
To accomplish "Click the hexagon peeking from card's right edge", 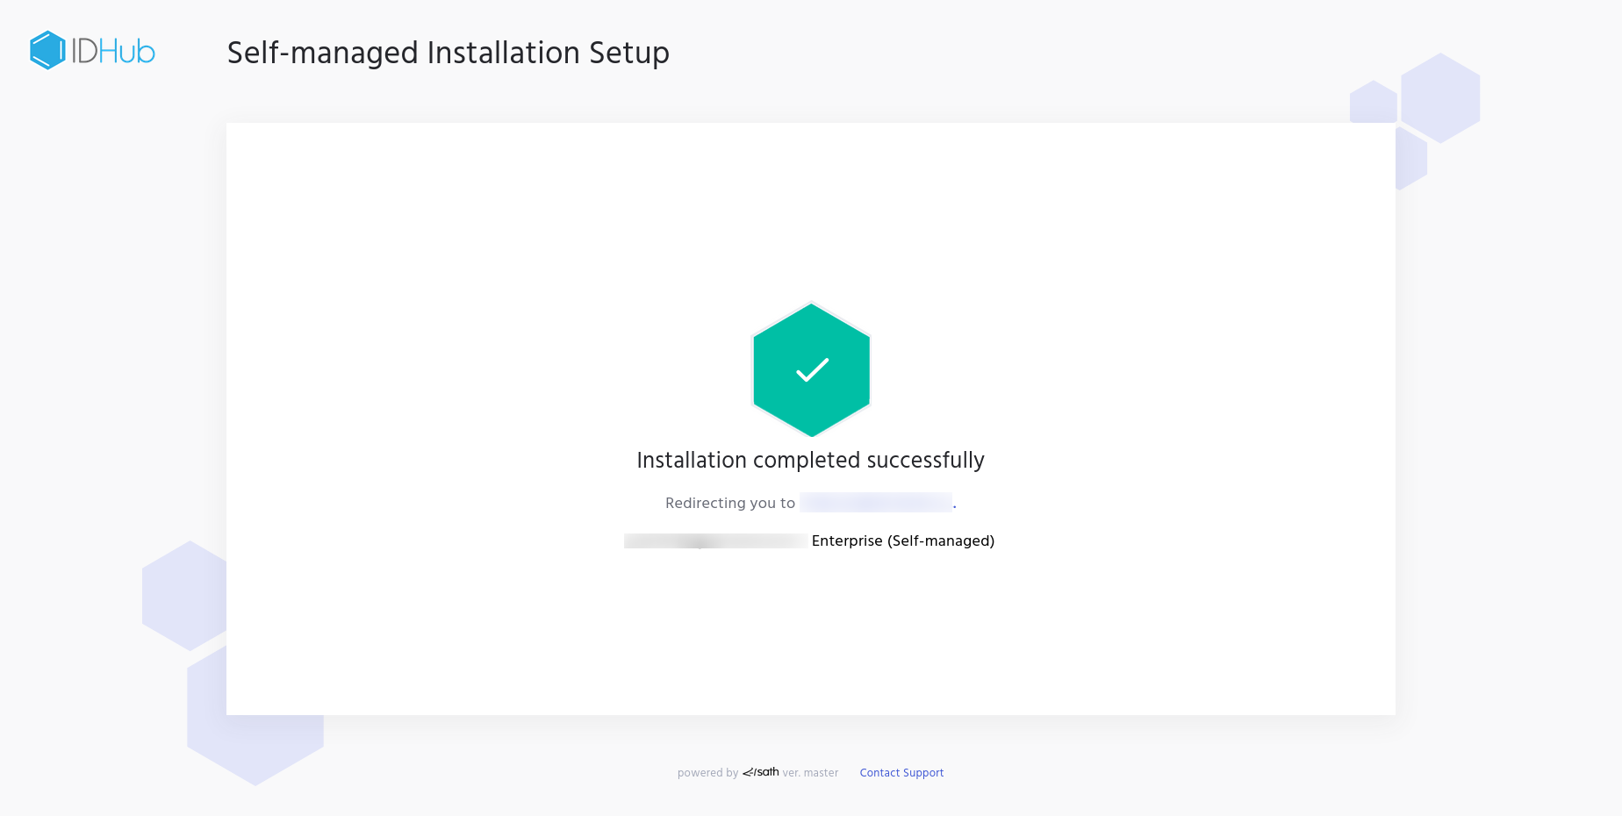I will [x=1410, y=160].
